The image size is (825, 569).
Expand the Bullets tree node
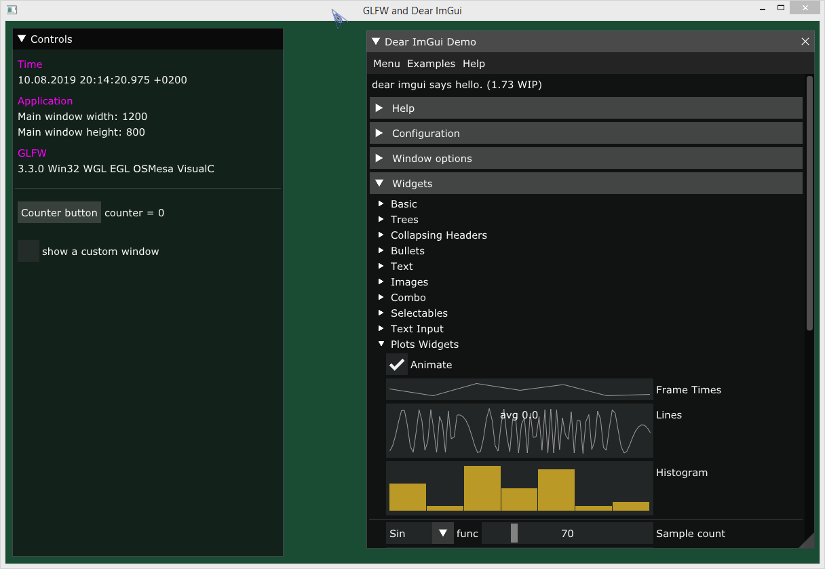[x=381, y=250]
